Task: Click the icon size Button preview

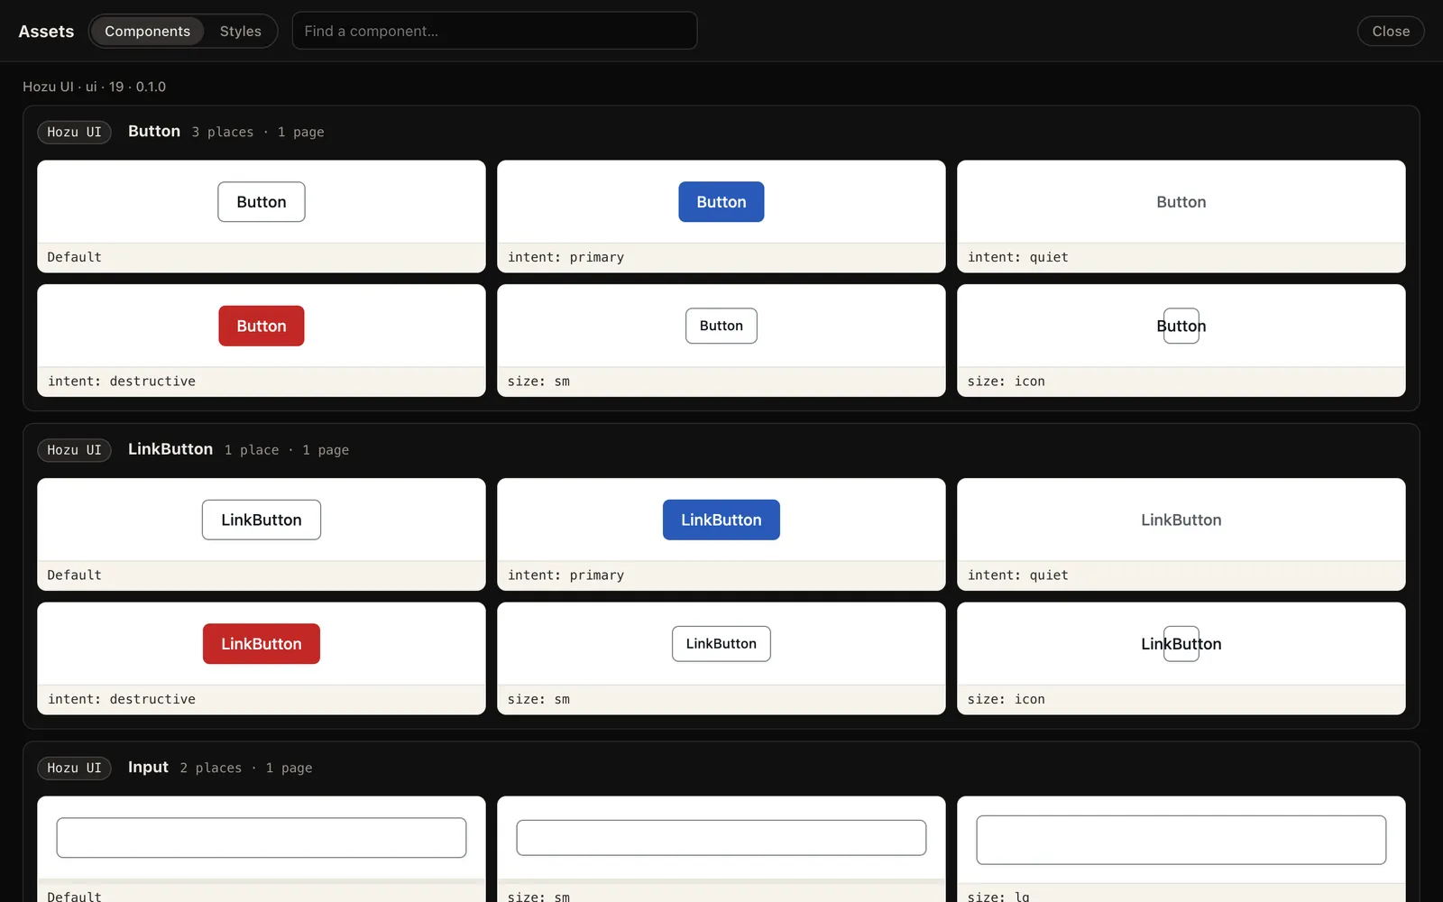Action: pos(1181,326)
